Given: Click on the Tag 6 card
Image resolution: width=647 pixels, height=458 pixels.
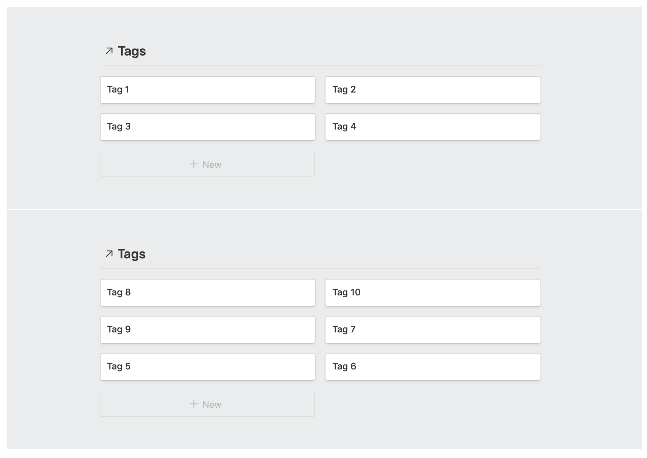Looking at the screenshot, I should 433,367.
